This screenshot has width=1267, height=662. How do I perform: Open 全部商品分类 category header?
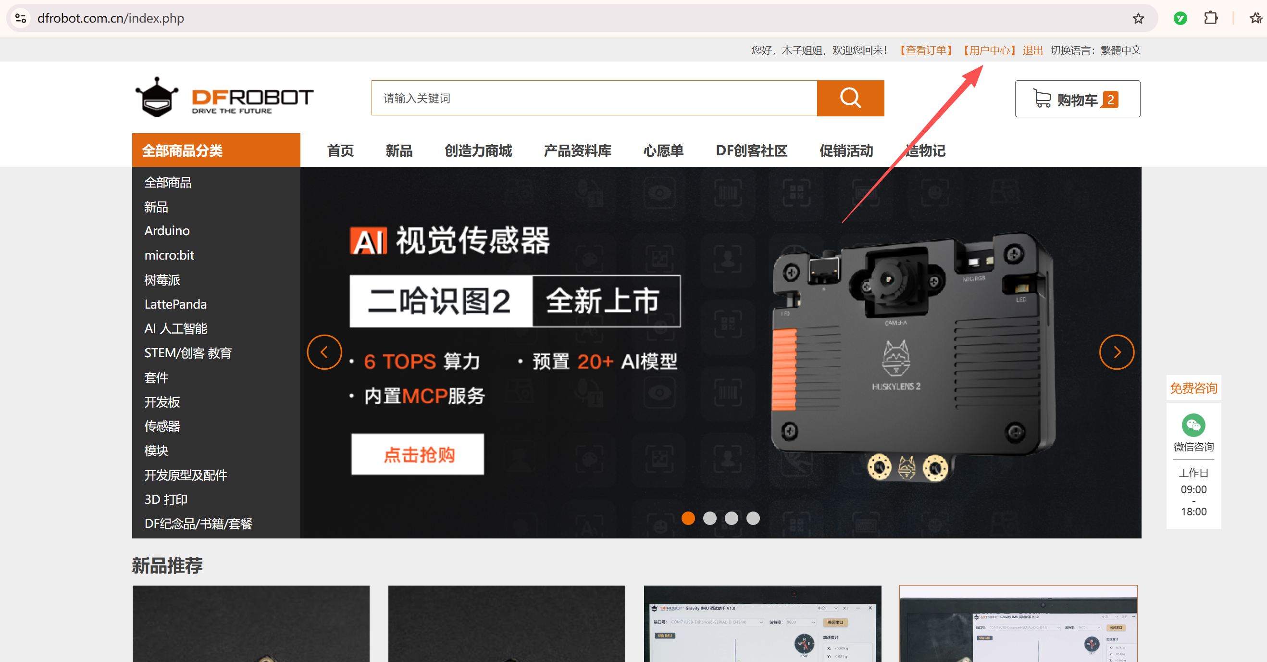coord(216,150)
